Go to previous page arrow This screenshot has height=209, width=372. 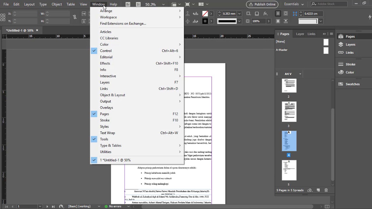[12, 206]
